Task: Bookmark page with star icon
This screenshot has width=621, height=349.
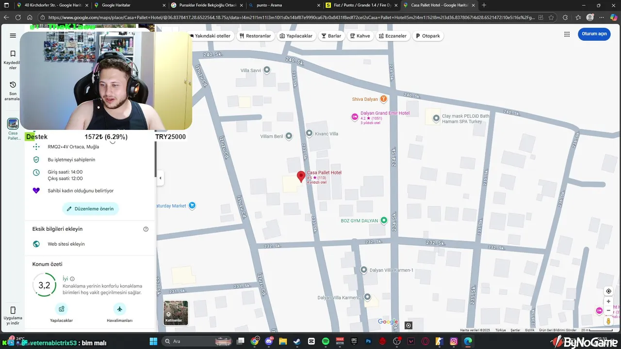Action: (x=551, y=17)
